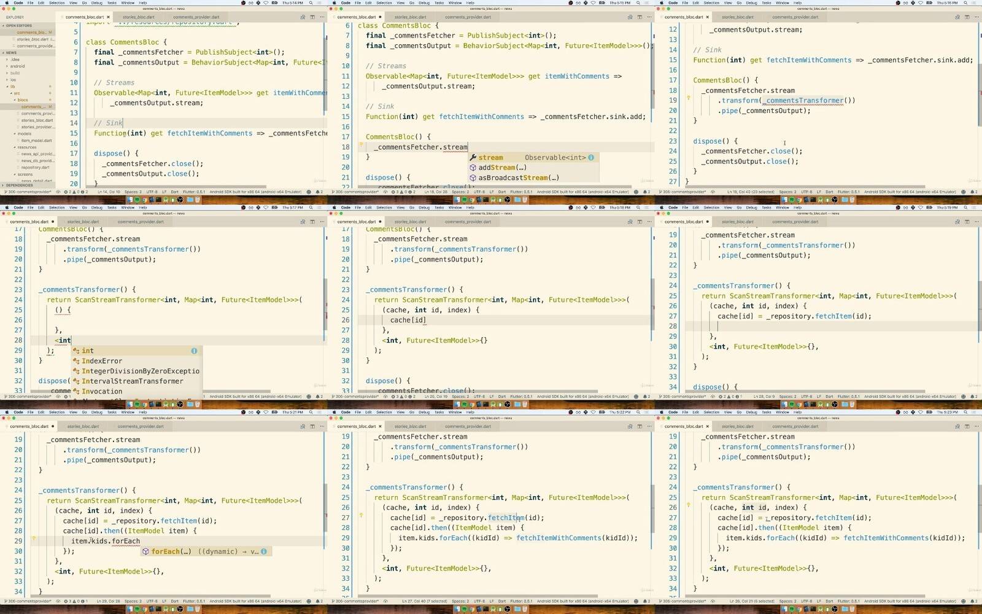Click the cube icon beside addStream suggestion

(x=473, y=168)
